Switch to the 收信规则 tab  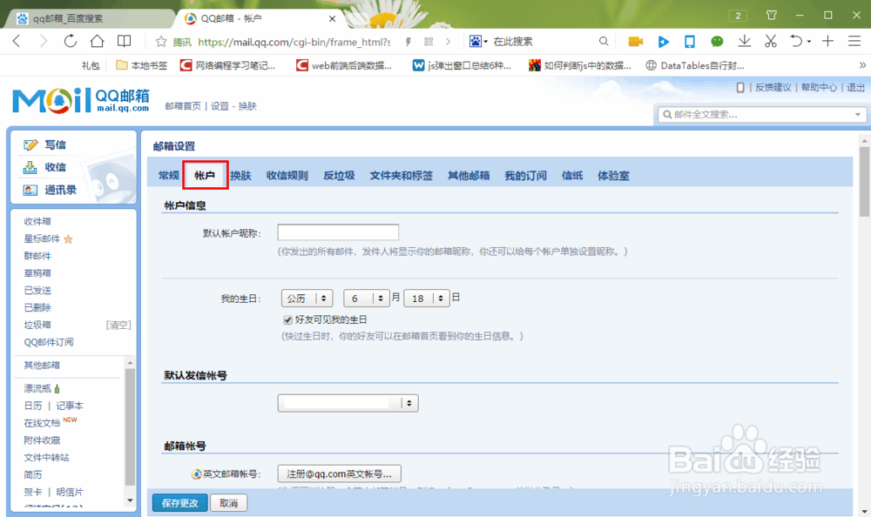[x=287, y=176]
